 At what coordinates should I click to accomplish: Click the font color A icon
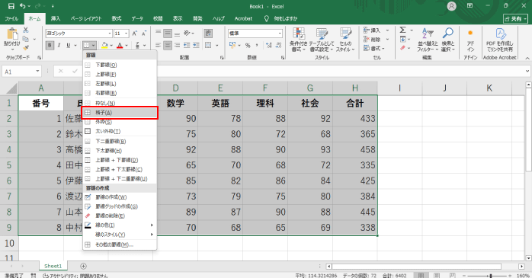tap(120, 45)
